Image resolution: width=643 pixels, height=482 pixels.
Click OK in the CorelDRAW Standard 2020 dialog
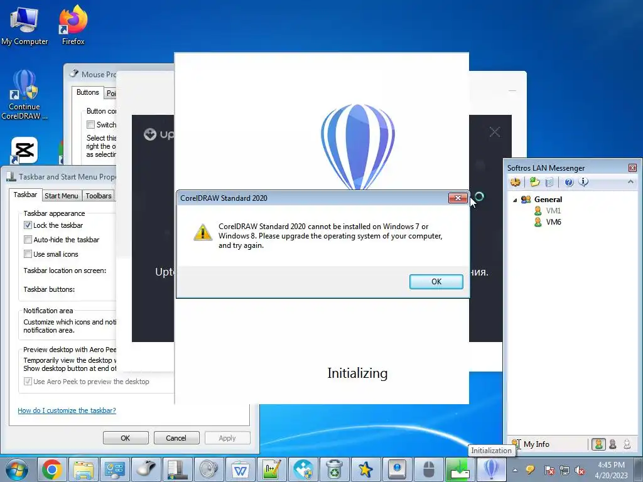(436, 282)
